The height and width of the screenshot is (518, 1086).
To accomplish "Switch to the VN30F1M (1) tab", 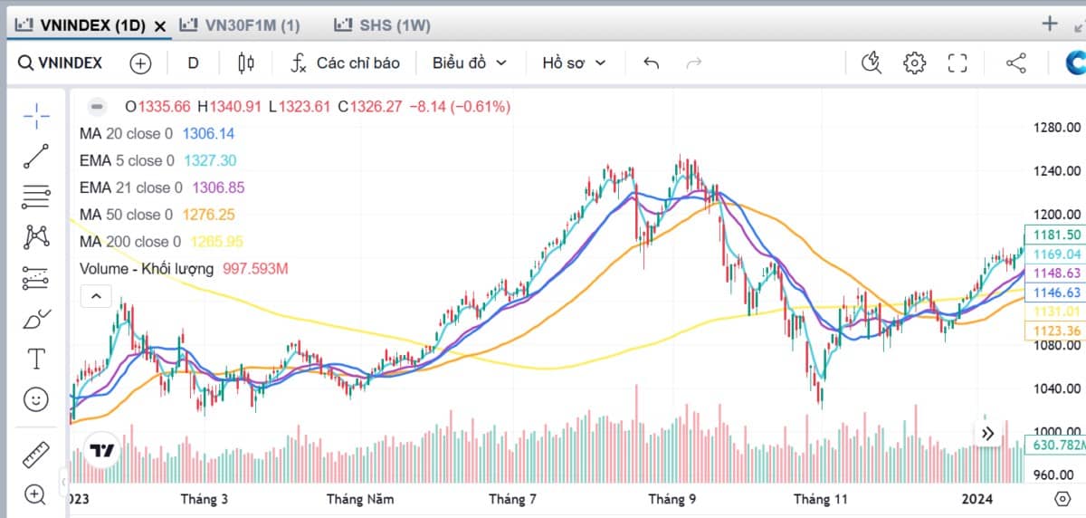I will click(x=239, y=25).
